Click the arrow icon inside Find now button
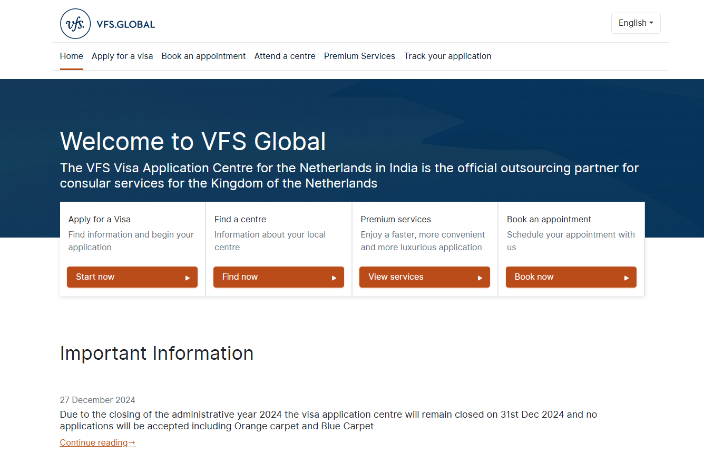The image size is (704, 463). [333, 277]
